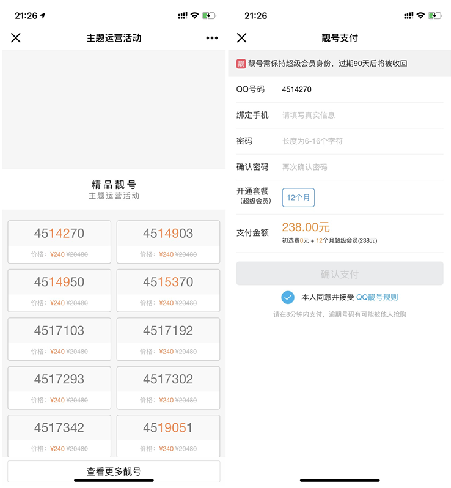Tap the 初选费0元 price breakdown text
This screenshot has height=488, width=451.
(329, 240)
